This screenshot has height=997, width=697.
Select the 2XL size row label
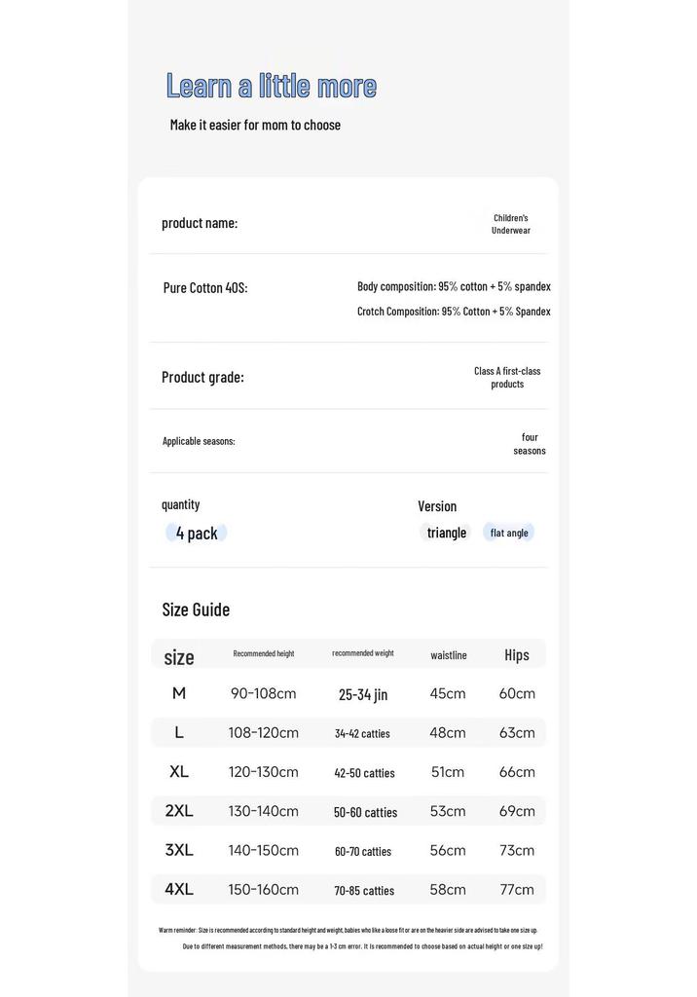pyautogui.click(x=179, y=811)
